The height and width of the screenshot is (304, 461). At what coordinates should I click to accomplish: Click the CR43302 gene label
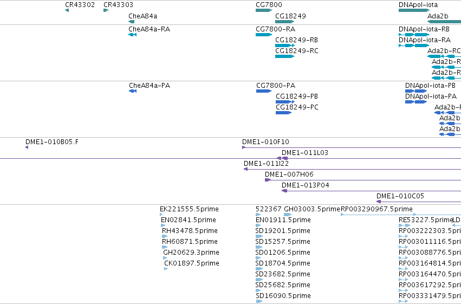80,5
